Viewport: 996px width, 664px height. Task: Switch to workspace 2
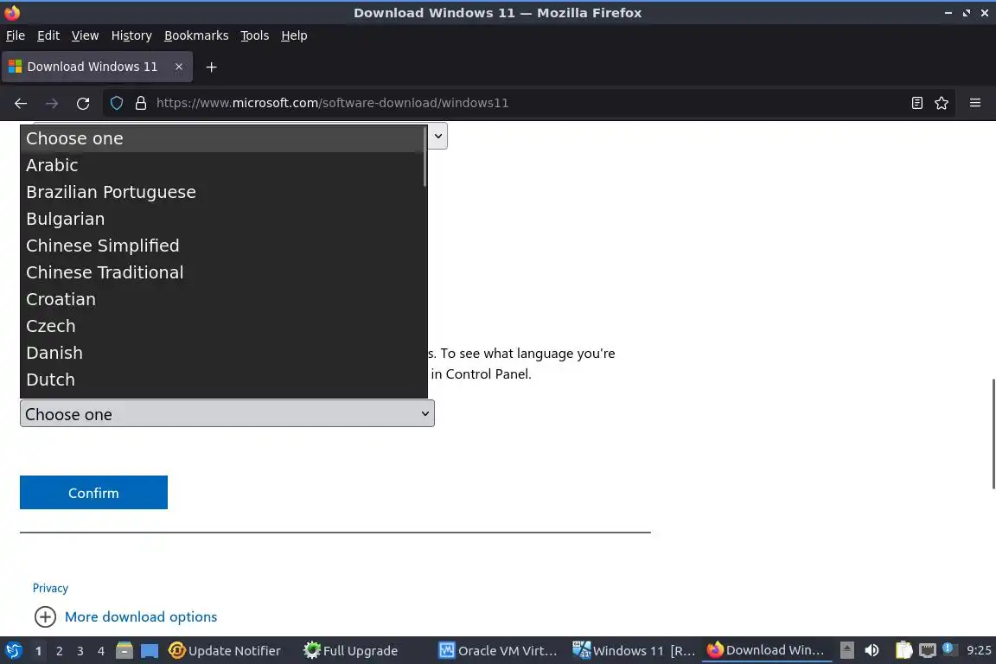pos(59,651)
